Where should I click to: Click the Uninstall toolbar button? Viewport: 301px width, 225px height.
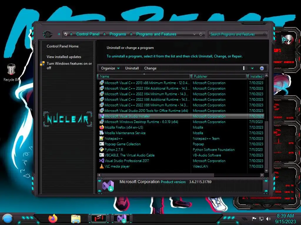[132, 68]
